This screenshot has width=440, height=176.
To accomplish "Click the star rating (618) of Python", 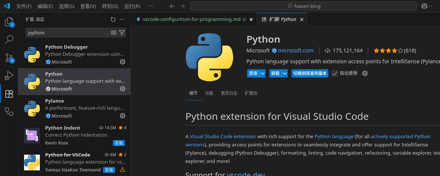I will tap(395, 51).
